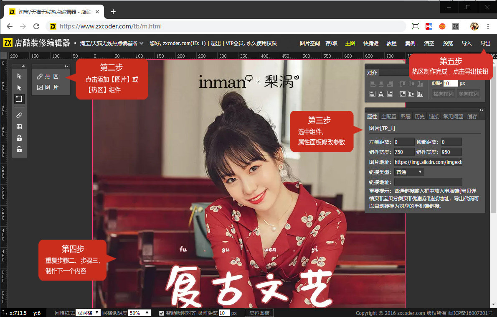
Task: Reload the page with the refresh button
Action: pyautogui.click(x=36, y=26)
